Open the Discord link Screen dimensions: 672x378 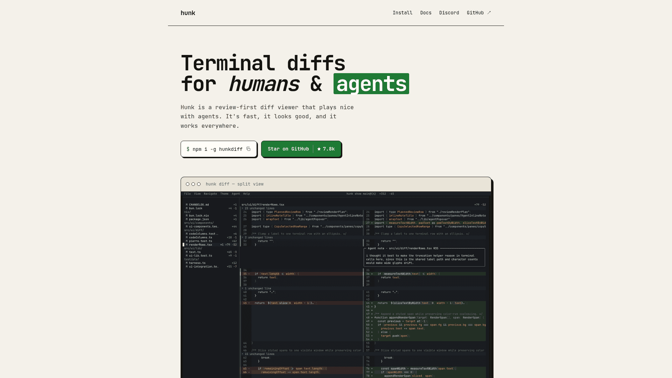[449, 13]
